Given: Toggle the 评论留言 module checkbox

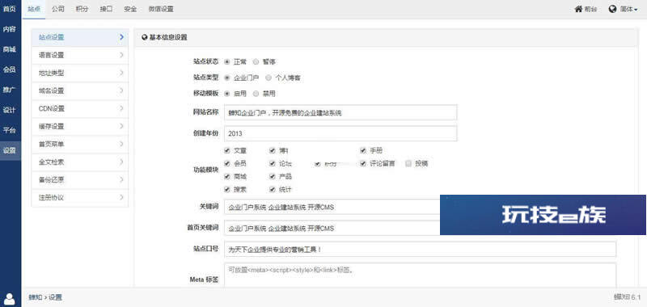Looking at the screenshot, I should 363,163.
